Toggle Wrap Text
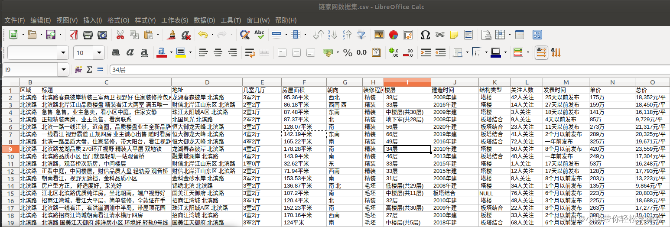The height and width of the screenshot is (227, 670). (250, 53)
